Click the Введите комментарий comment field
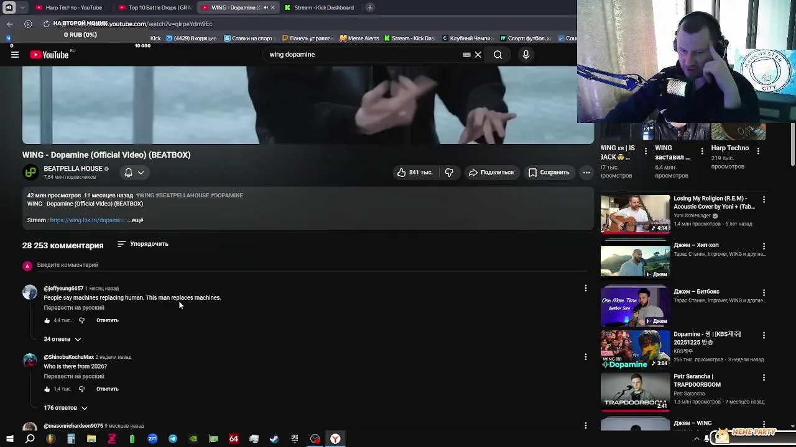The width and height of the screenshot is (796, 447). tap(311, 266)
